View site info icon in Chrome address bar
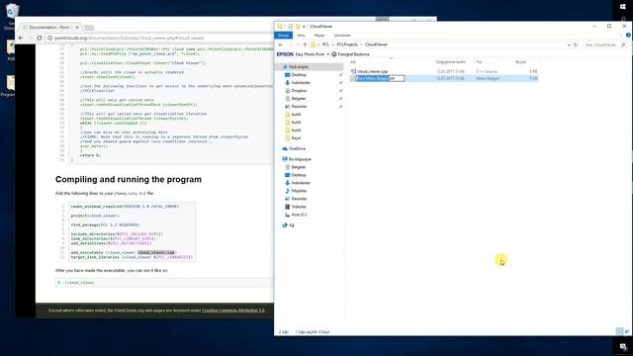Image resolution: width=633 pixels, height=356 pixels. pyautogui.click(x=50, y=38)
